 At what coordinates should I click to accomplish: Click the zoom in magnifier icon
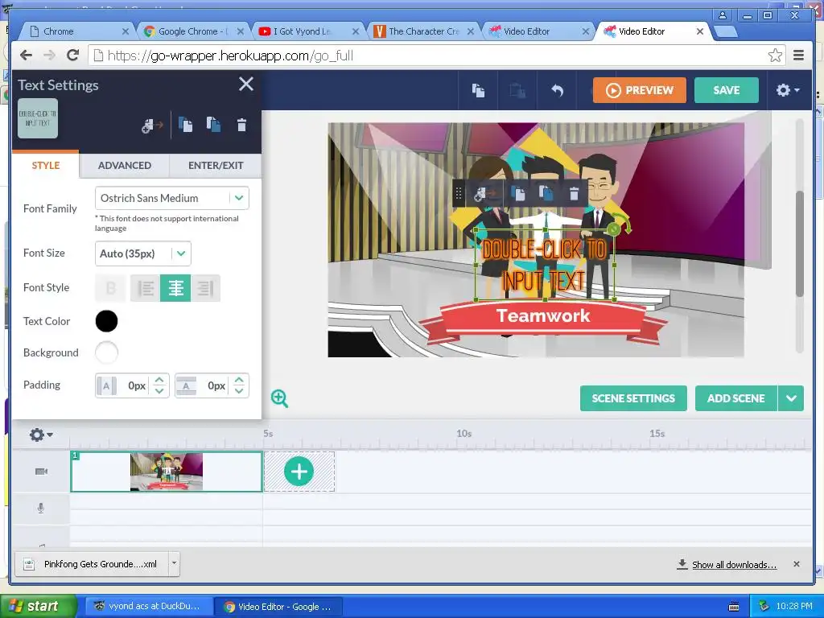click(279, 398)
